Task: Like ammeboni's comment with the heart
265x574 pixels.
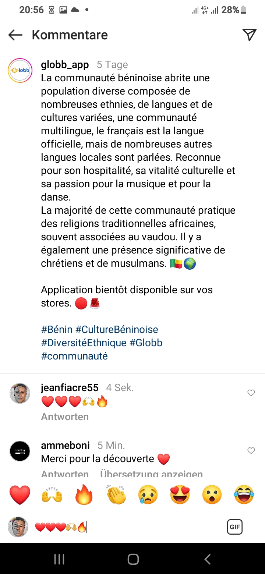Action: (x=251, y=451)
